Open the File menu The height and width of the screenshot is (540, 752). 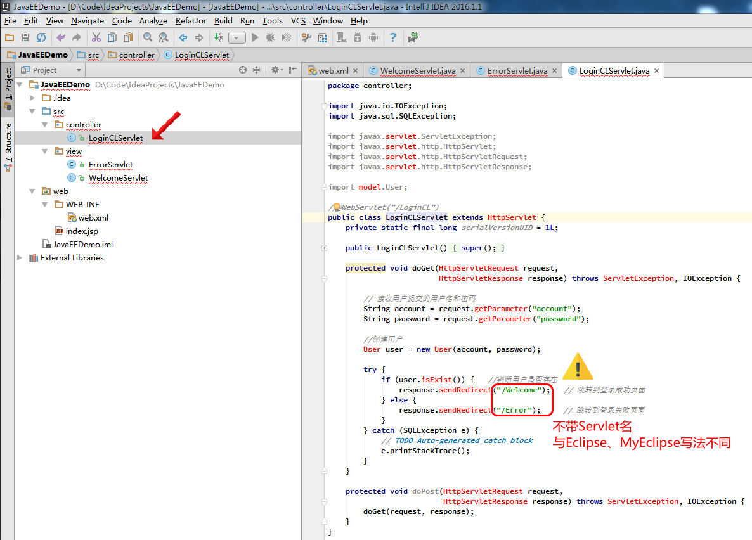[10, 21]
